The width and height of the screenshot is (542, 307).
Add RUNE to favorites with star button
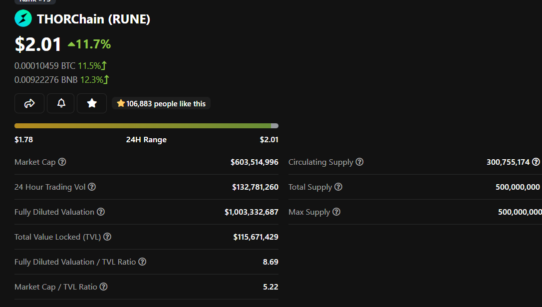coord(92,103)
